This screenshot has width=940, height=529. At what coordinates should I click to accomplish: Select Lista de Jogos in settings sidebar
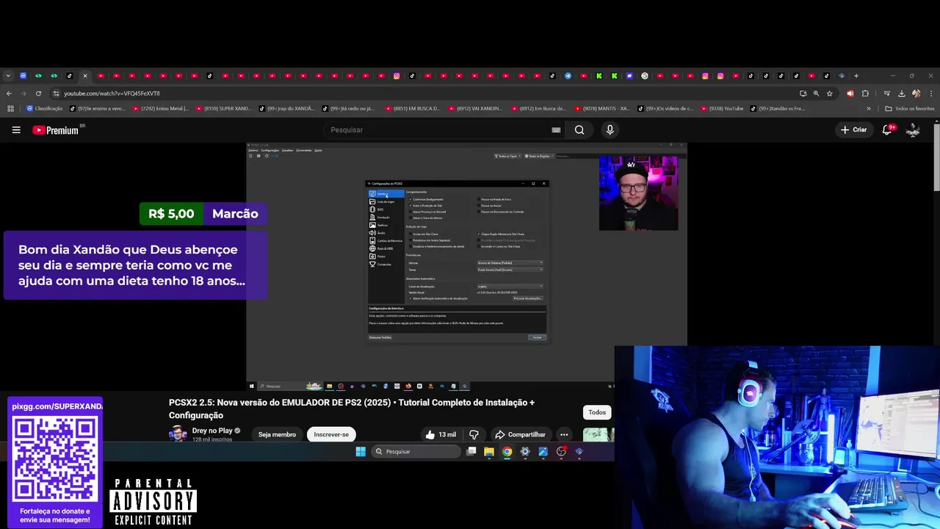coord(386,201)
